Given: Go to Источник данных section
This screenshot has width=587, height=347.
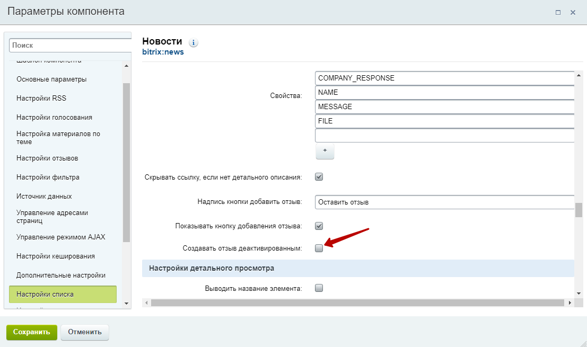Looking at the screenshot, I should [44, 197].
